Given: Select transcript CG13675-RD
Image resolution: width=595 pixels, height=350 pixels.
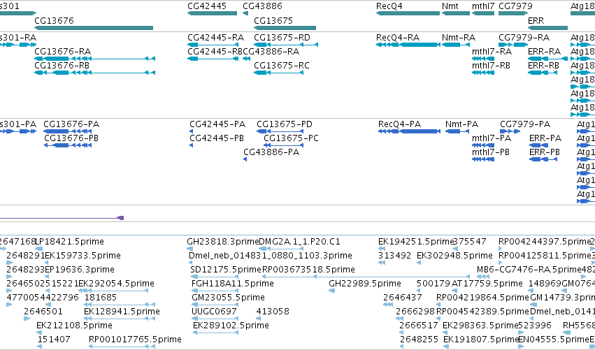Looking at the screenshot, I should [x=282, y=38].
